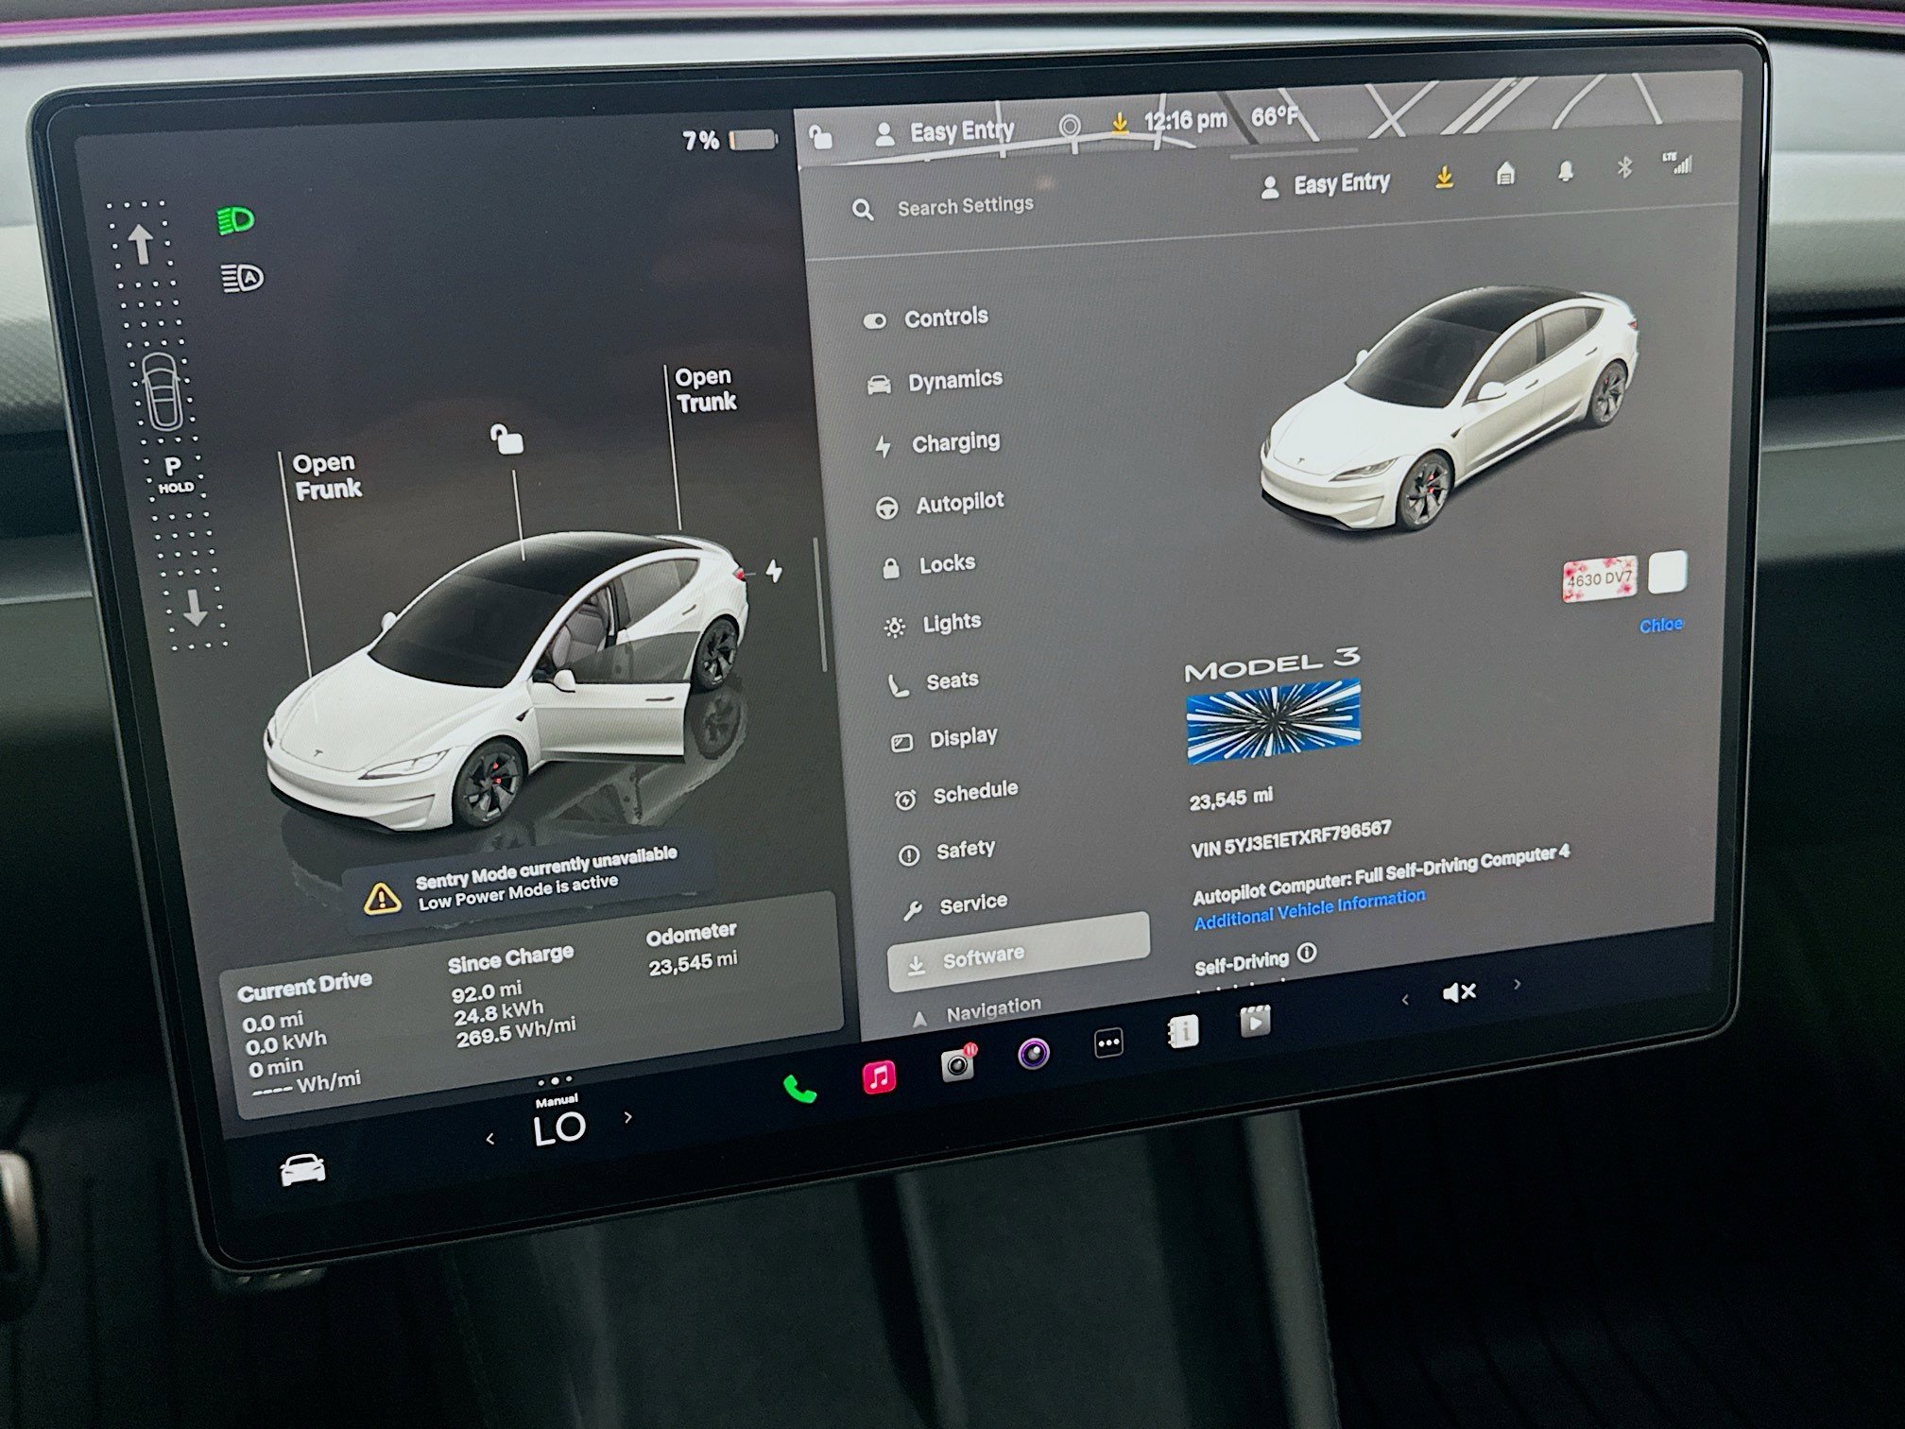
Task: Increase volume with the right chevron
Action: [x=1518, y=984]
